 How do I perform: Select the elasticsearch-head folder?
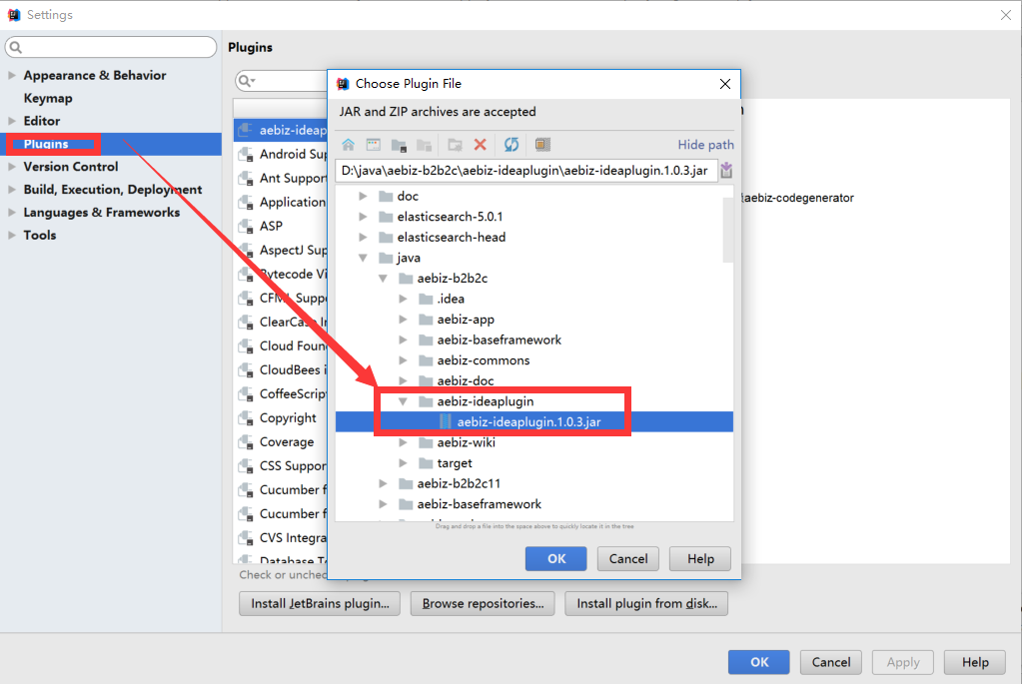(451, 237)
